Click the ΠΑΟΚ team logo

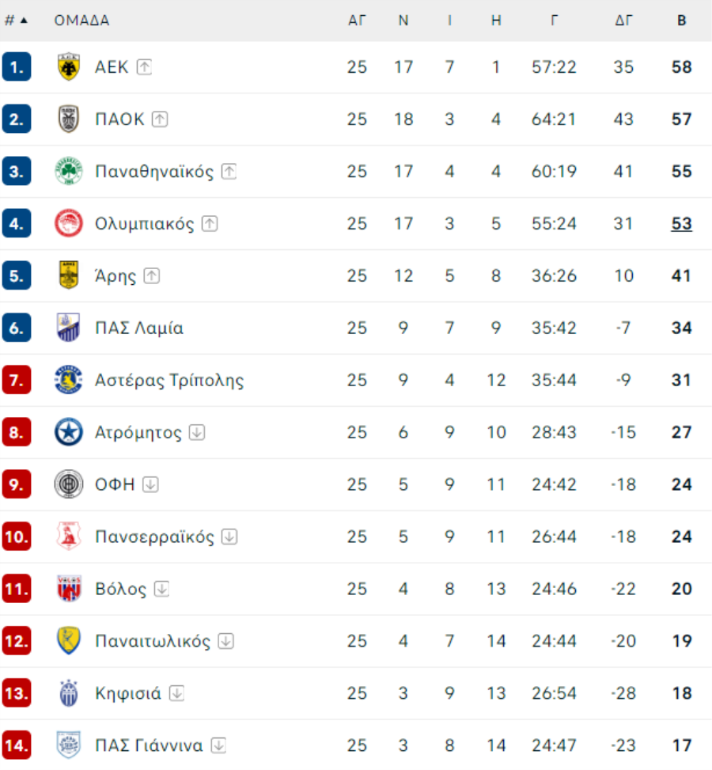(69, 119)
